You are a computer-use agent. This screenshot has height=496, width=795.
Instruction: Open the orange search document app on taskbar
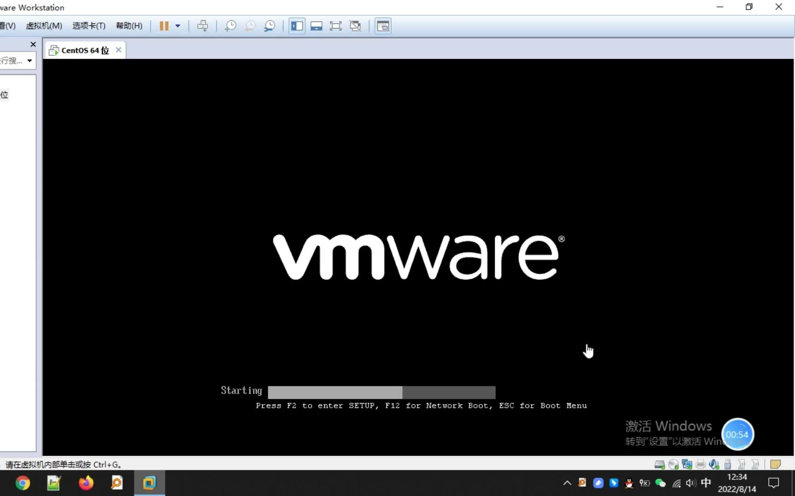point(117,483)
